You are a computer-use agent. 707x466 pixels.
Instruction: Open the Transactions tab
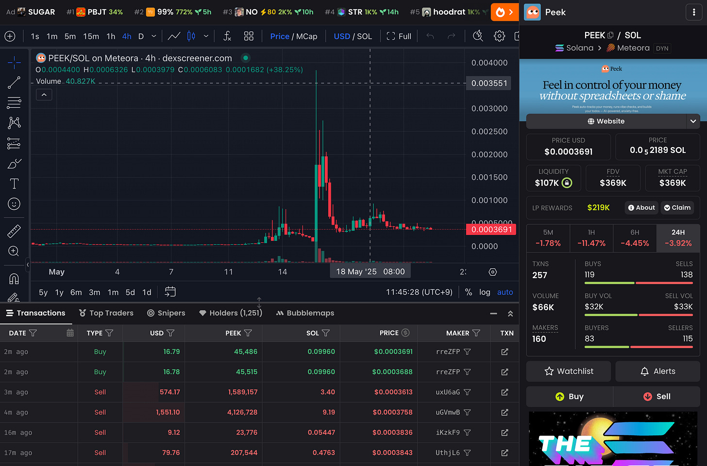(36, 313)
